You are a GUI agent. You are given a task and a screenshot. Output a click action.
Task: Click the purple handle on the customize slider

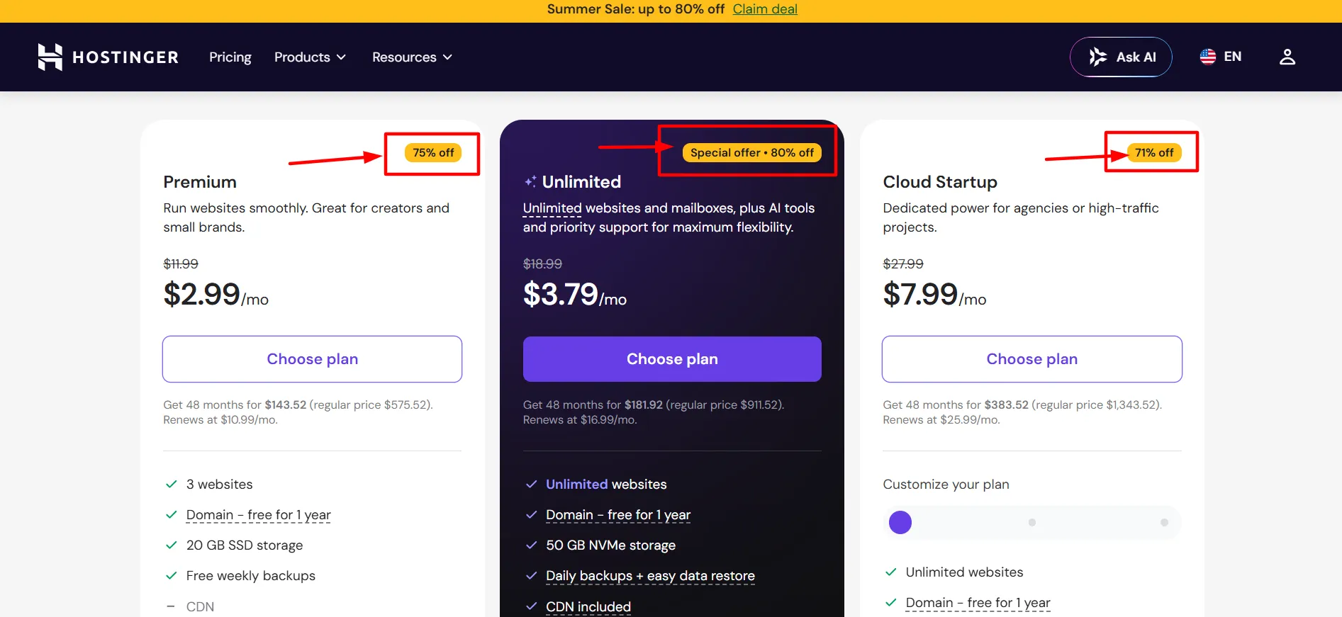click(900, 523)
